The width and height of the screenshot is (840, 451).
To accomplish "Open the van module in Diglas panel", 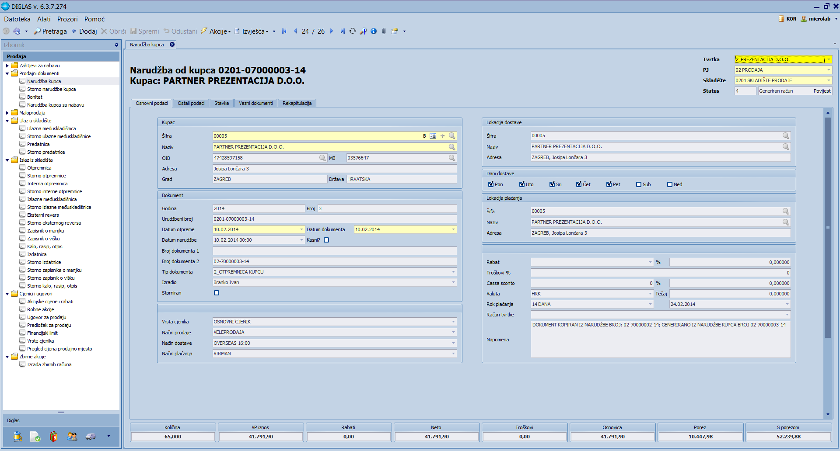I will point(91,436).
